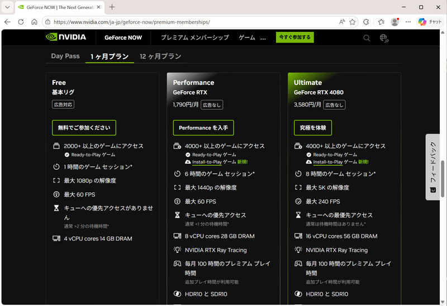The image size is (447, 306).
Task: Open the フィードバック side tab
Action: [432, 167]
